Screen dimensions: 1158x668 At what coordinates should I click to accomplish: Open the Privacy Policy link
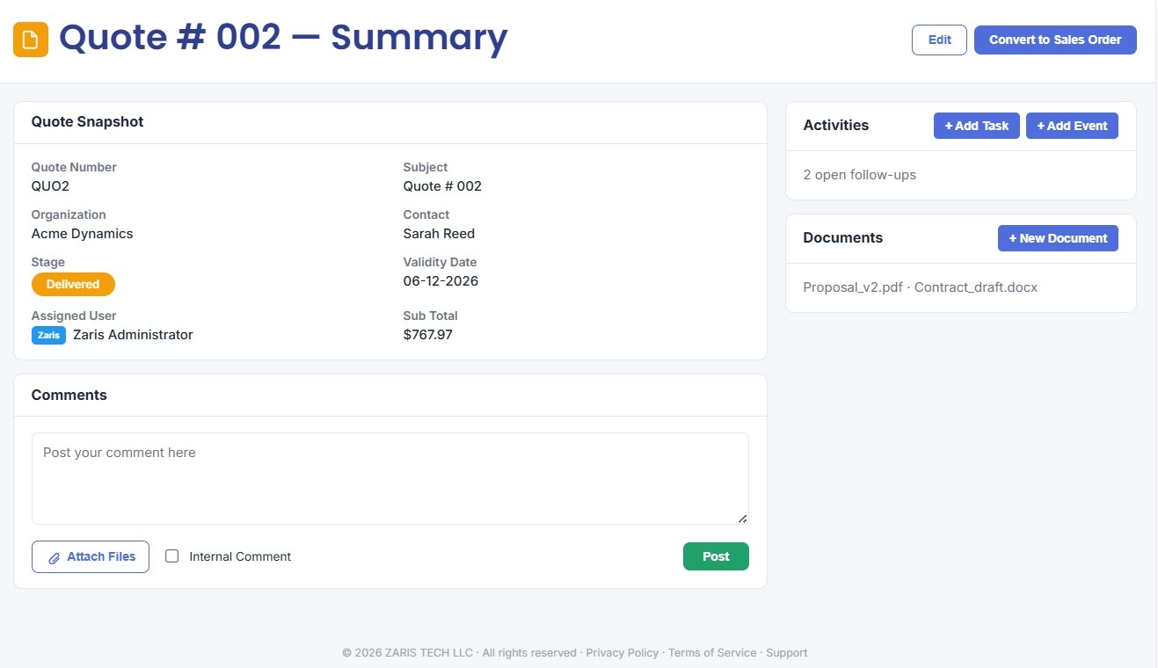[x=622, y=653]
